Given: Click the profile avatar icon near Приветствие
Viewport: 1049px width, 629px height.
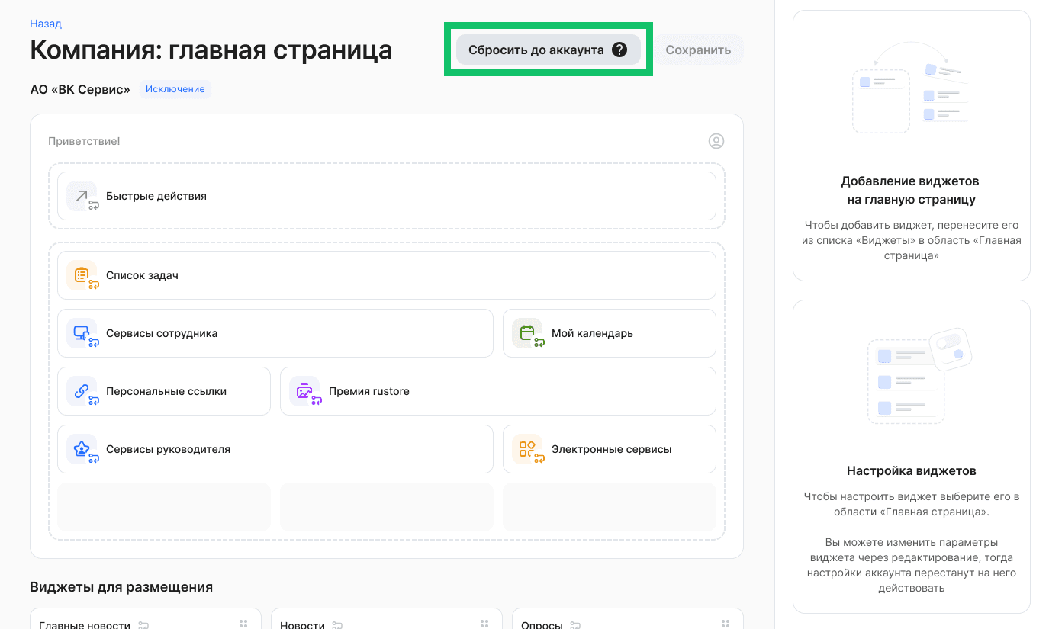Looking at the screenshot, I should [716, 141].
